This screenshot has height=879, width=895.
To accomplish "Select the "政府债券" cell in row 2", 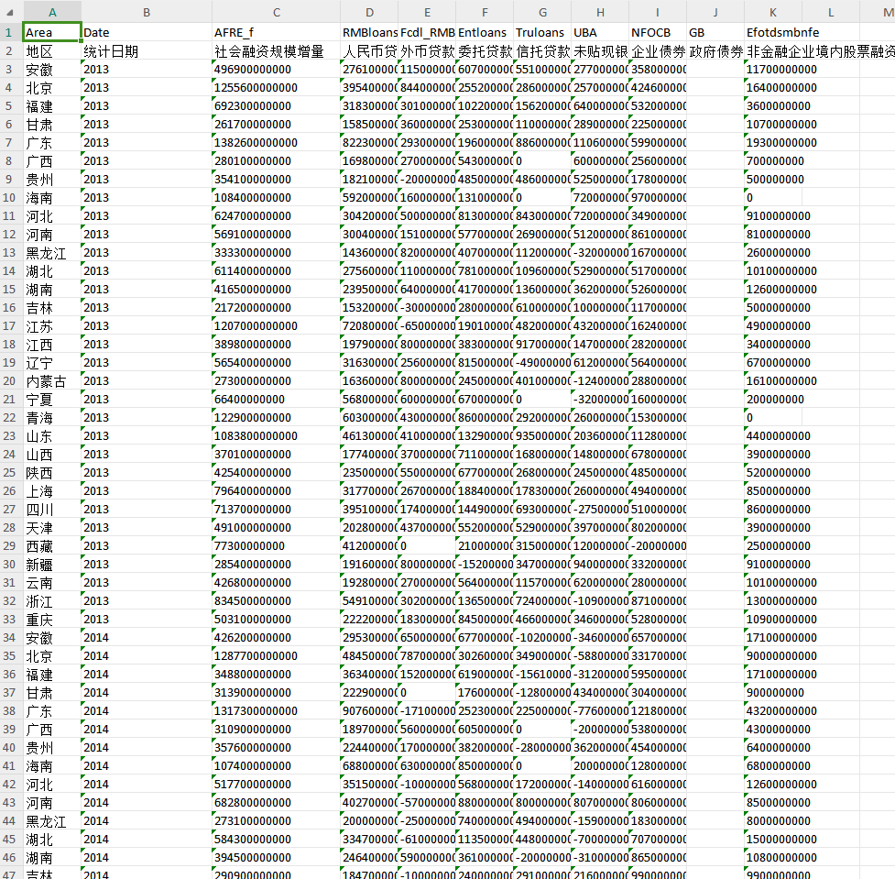I will tap(715, 51).
